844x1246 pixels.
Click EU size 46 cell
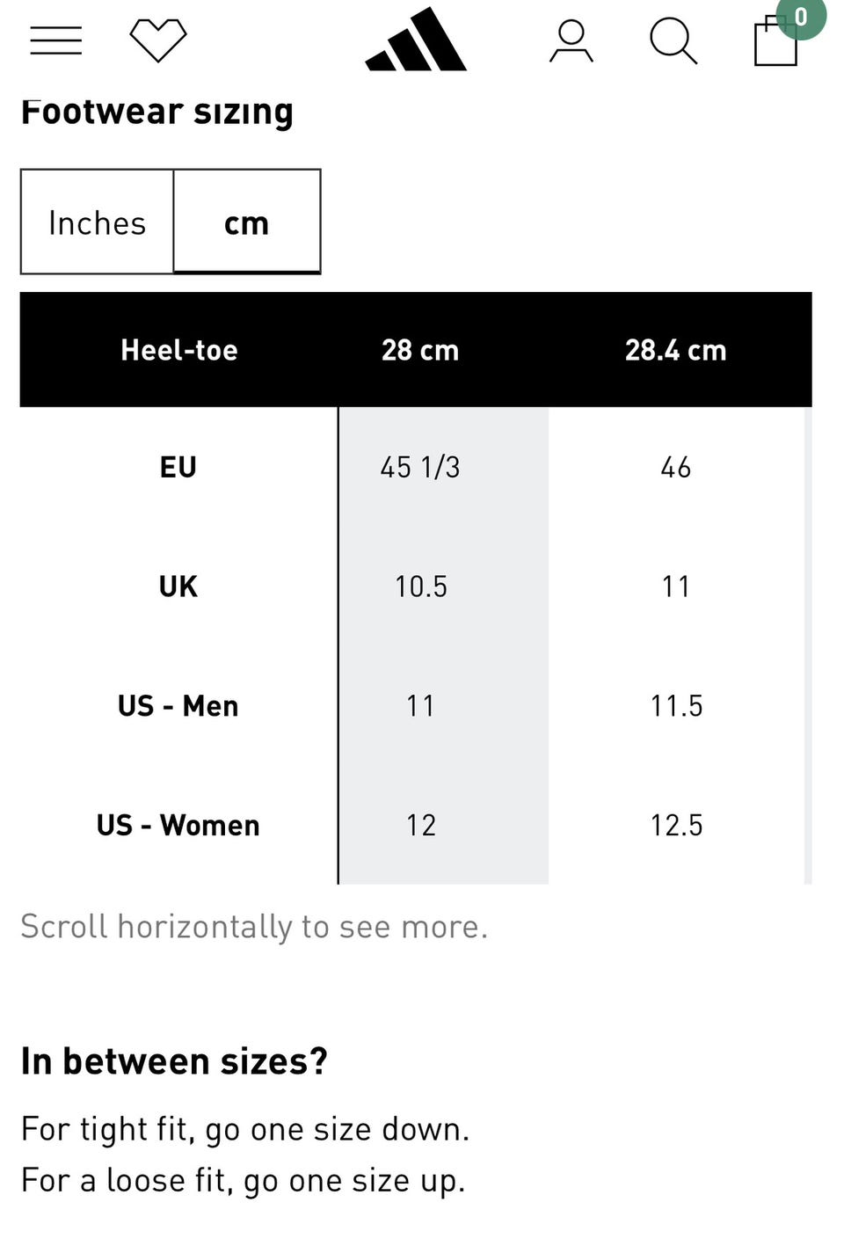point(676,467)
